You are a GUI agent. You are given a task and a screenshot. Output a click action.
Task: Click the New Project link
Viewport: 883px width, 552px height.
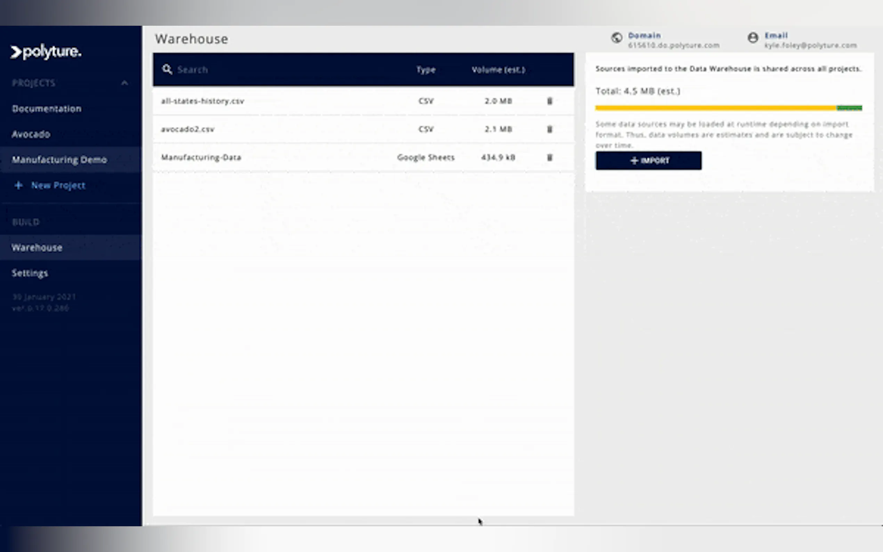coord(58,186)
